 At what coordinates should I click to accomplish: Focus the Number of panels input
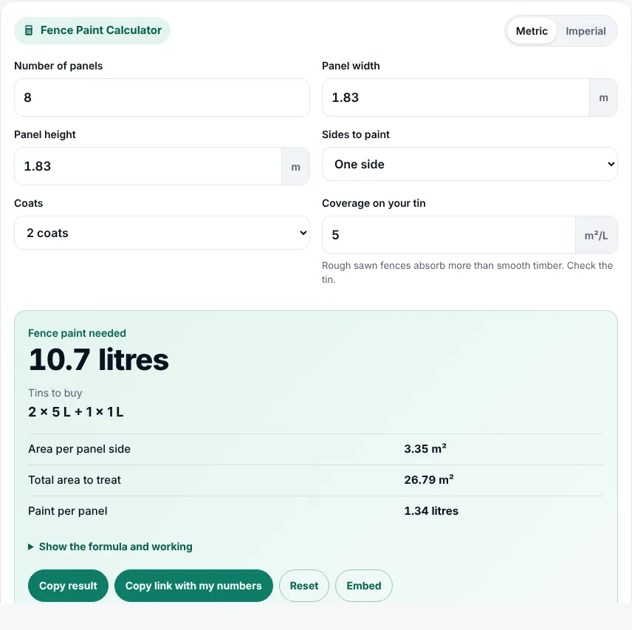[162, 97]
